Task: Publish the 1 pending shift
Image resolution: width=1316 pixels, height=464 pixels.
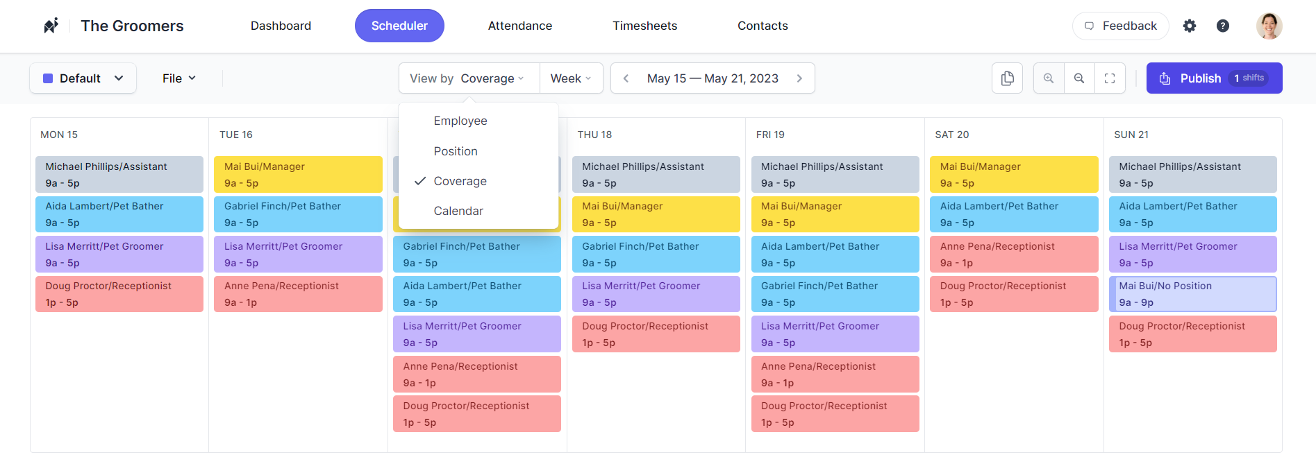Action: click(x=1214, y=78)
